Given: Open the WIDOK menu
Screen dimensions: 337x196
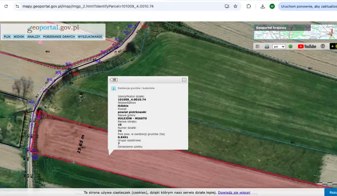Looking at the screenshot, I should pos(19,36).
